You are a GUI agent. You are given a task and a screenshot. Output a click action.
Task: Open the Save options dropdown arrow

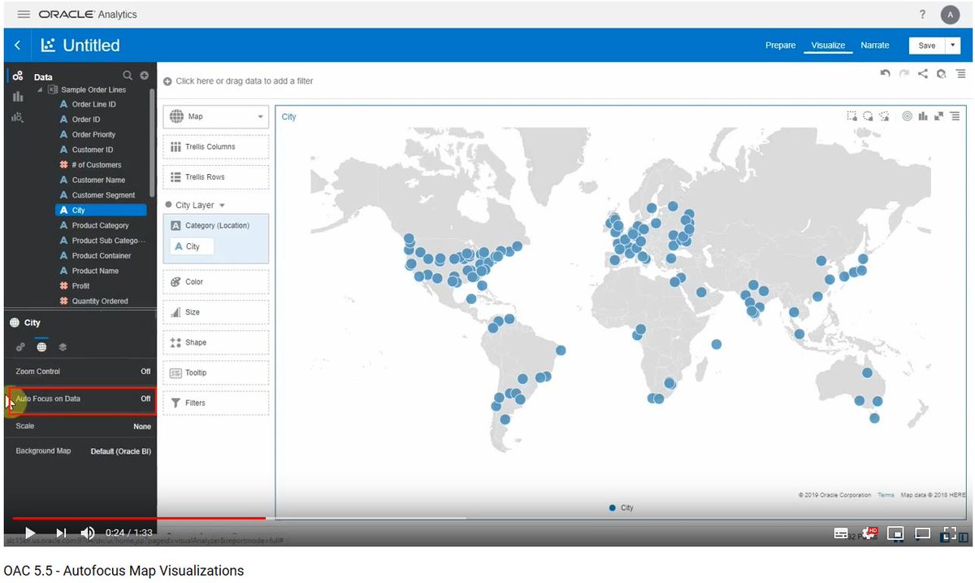tap(954, 46)
